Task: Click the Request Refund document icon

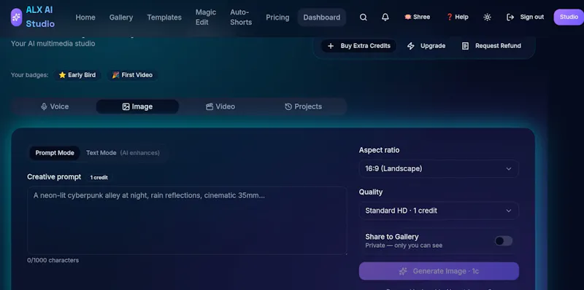Action: click(465, 46)
